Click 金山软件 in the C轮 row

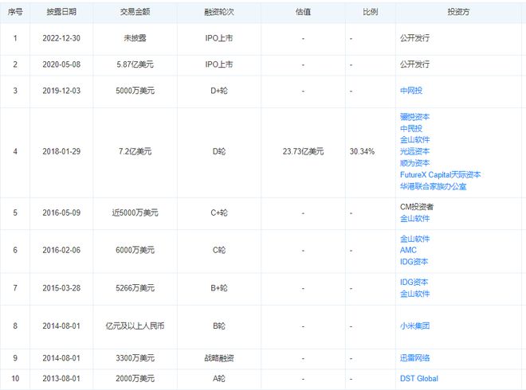coord(414,239)
